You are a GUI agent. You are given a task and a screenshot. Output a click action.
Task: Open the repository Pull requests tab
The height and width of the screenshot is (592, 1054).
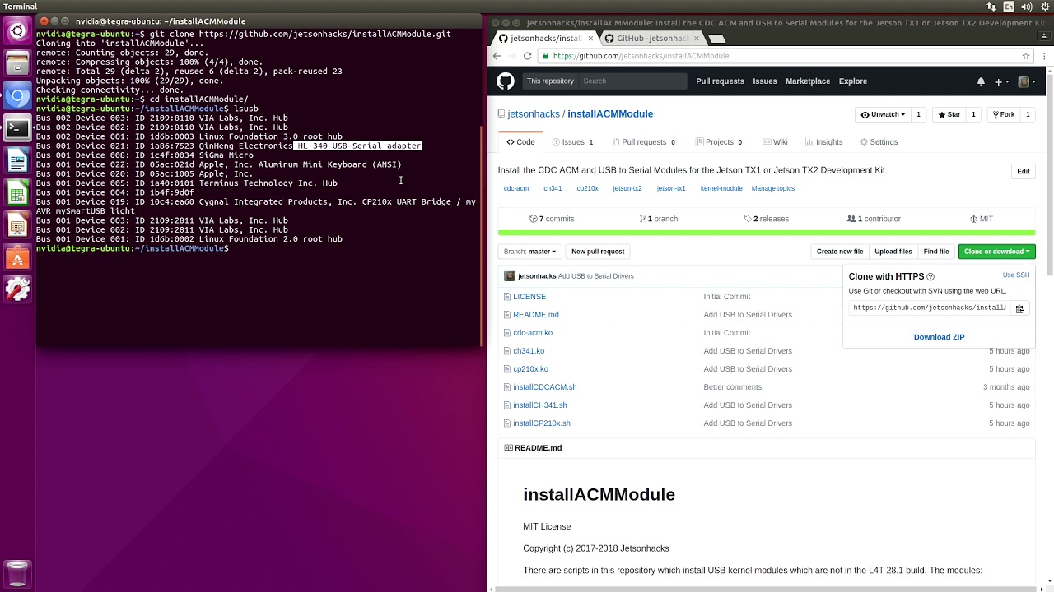point(644,142)
